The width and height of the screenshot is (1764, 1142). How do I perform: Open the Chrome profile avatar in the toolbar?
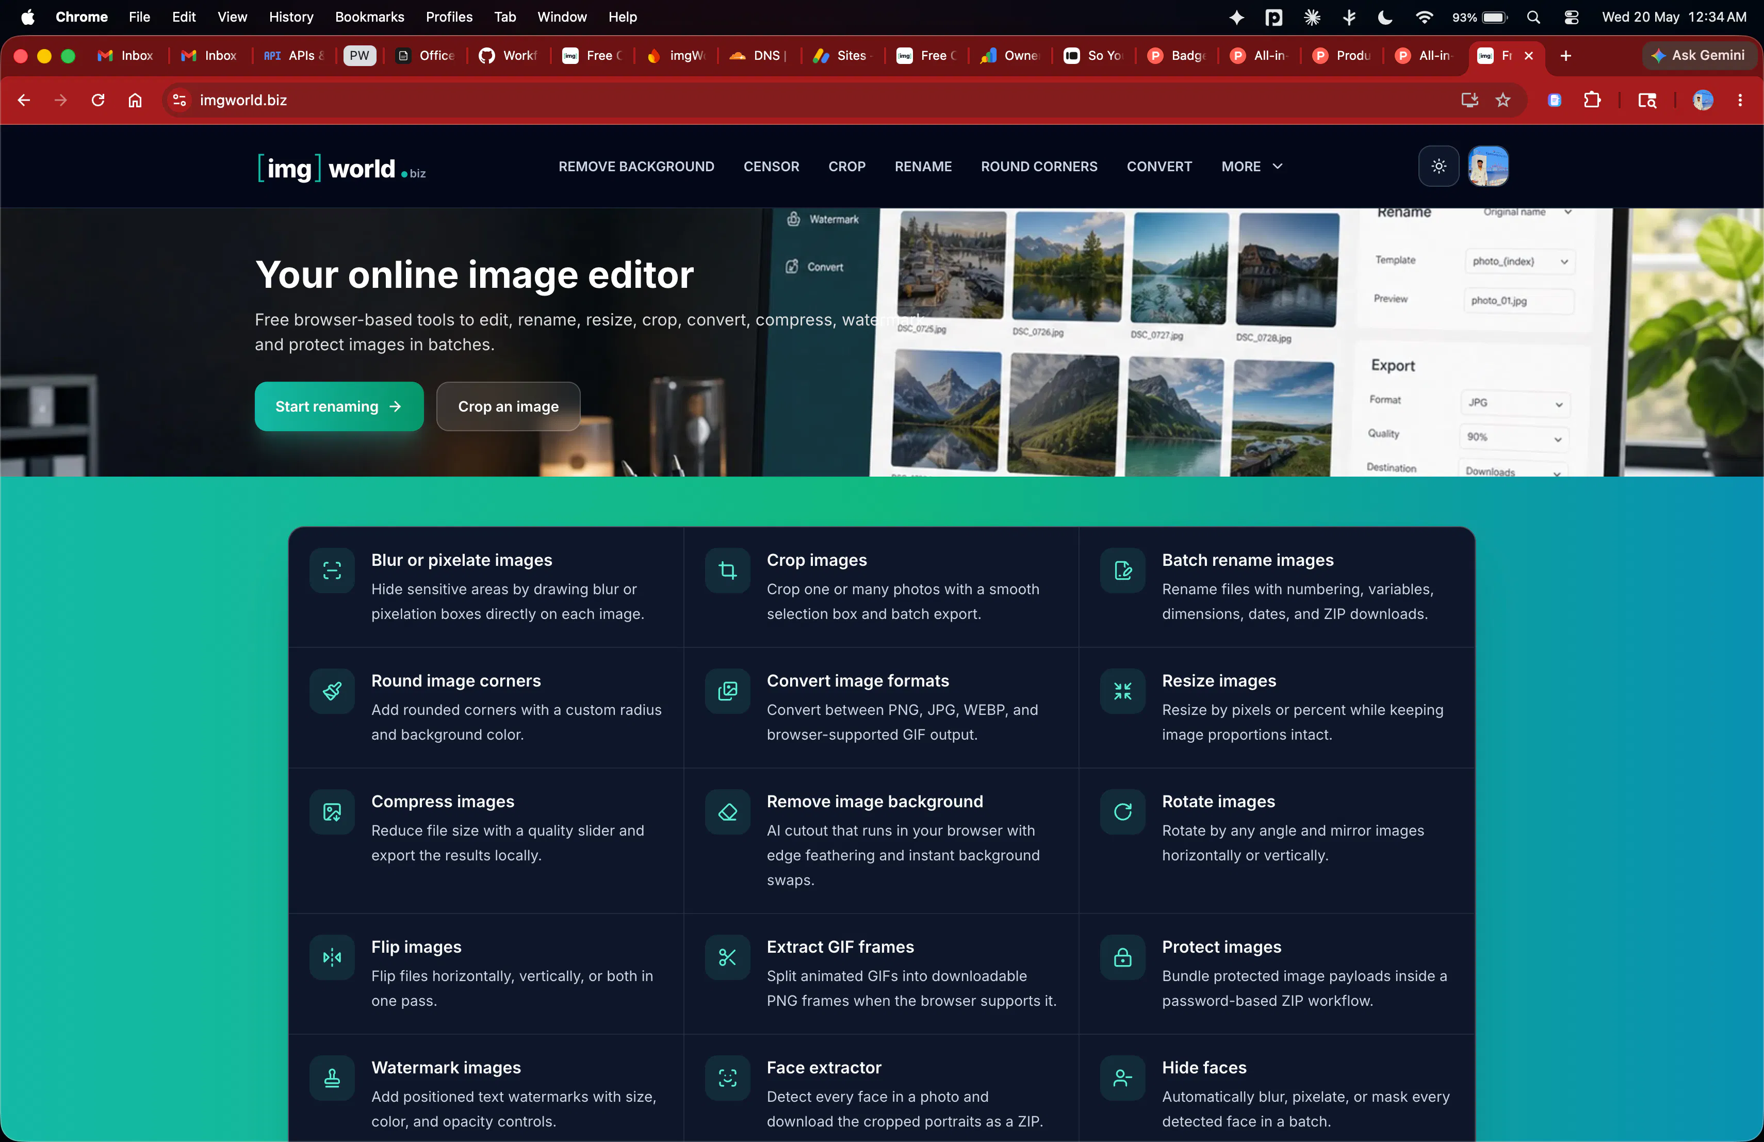coord(1703,100)
